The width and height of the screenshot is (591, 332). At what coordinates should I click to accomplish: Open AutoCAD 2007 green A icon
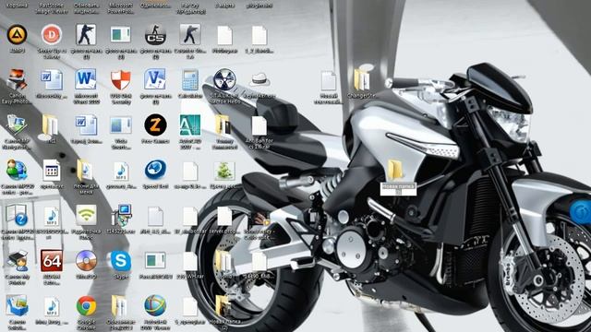[x=190, y=125]
